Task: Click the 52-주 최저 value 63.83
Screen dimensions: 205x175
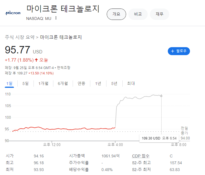Action: pyautogui.click(x=175, y=170)
